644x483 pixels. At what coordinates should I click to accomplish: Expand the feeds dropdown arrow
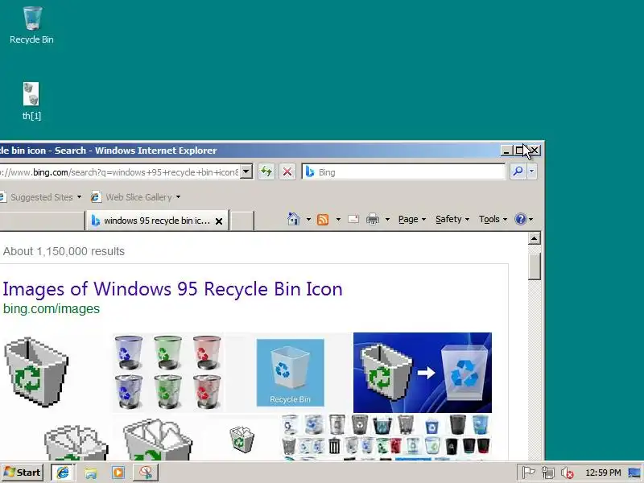pos(338,219)
